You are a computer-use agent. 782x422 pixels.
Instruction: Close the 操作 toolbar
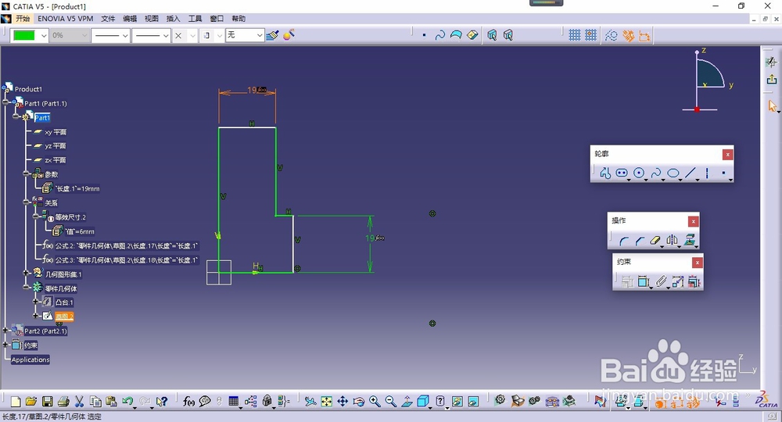point(693,221)
